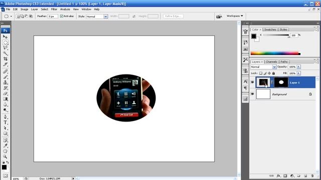Viewport: 321px width, 180px height.
Task: Select the Slice tool
Action: coord(6,64)
